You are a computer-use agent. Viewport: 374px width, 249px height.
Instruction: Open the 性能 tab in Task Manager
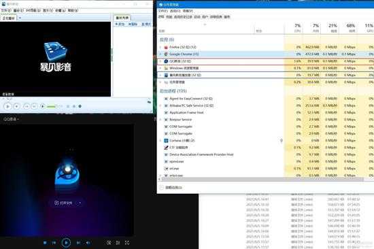tap(169, 17)
